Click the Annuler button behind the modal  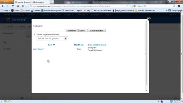pyautogui.click(x=21, y=27)
